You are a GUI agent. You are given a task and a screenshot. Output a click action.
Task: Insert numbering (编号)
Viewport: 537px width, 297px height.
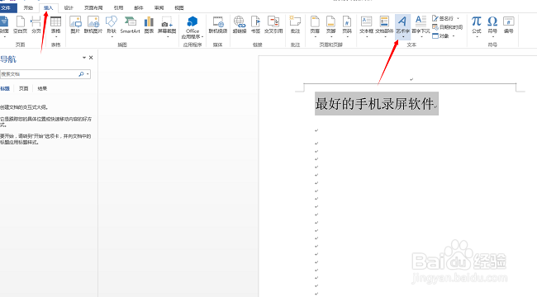point(509,25)
